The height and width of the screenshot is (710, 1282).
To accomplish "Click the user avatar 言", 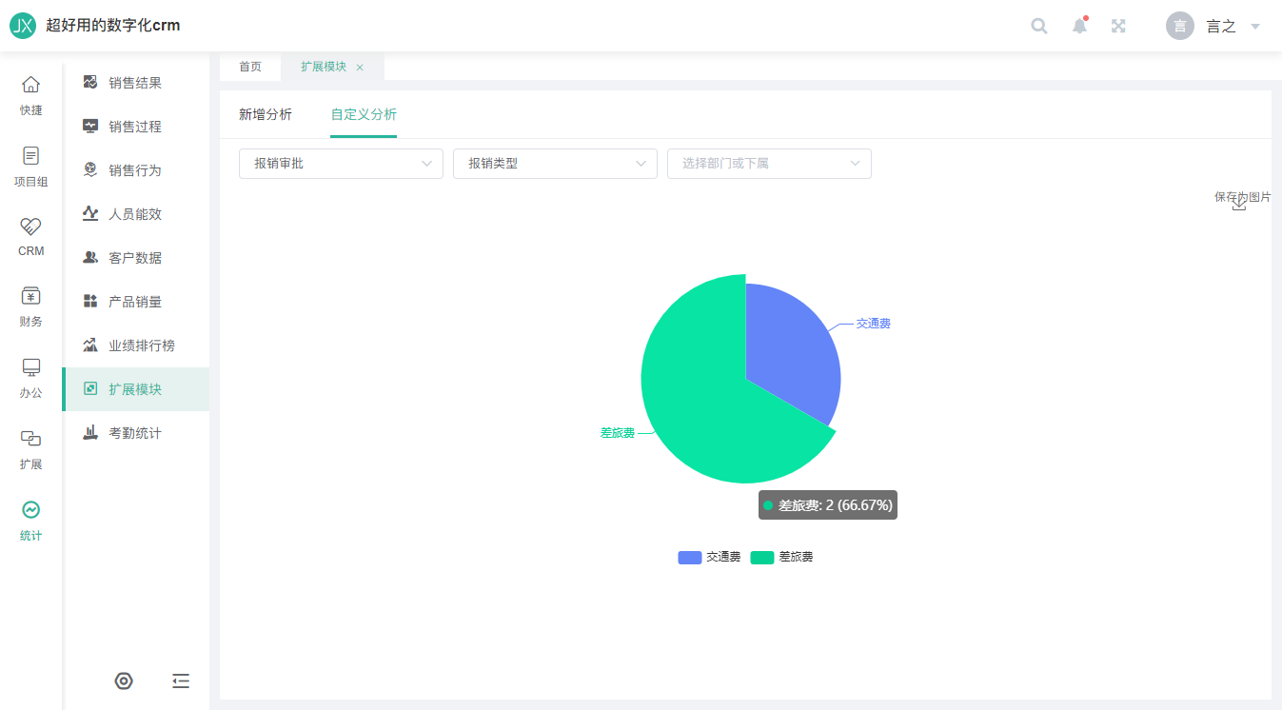I will (1180, 26).
